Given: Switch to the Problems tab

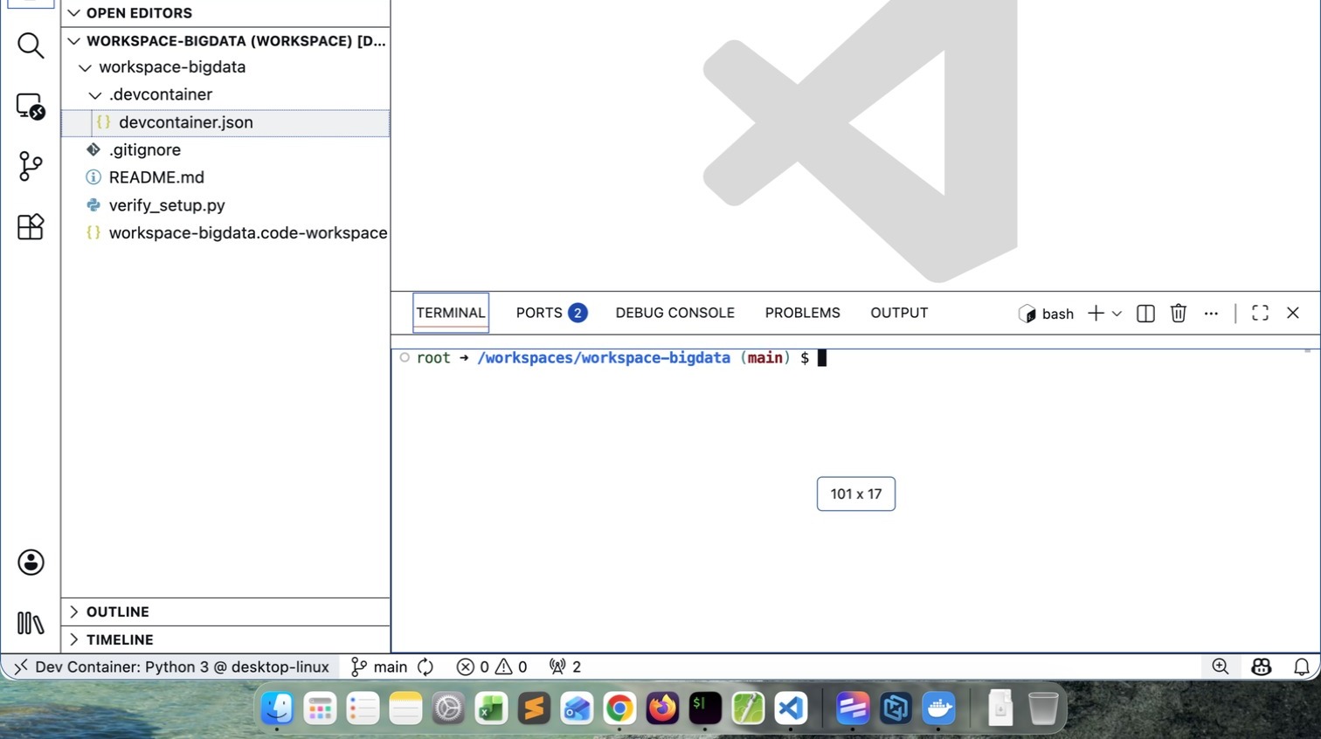Looking at the screenshot, I should [x=803, y=313].
